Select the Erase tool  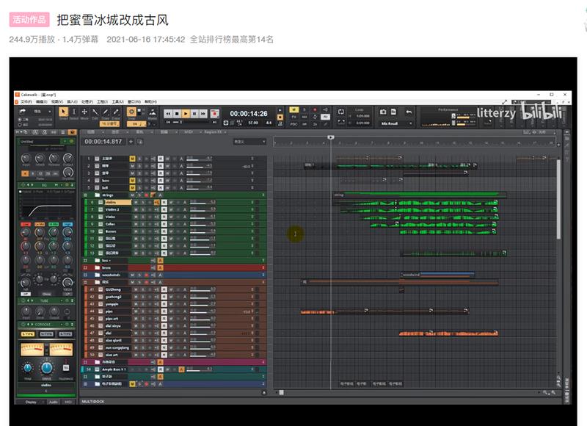coord(117,113)
